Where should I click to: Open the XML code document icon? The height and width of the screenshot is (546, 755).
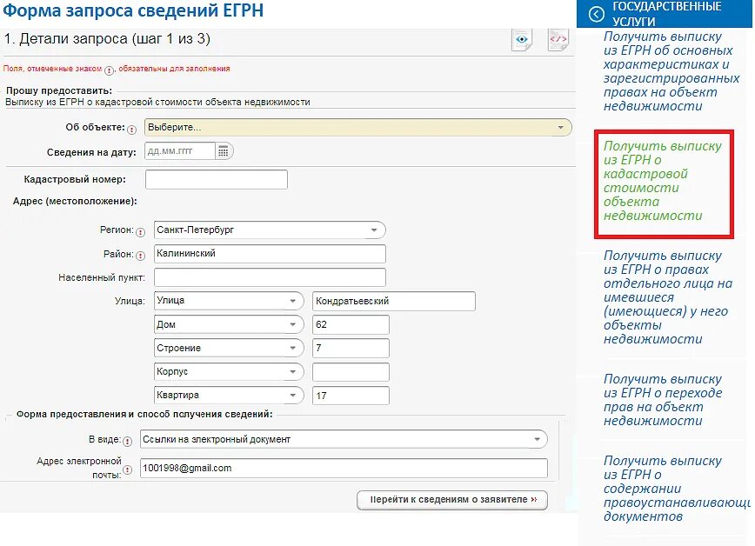[558, 39]
